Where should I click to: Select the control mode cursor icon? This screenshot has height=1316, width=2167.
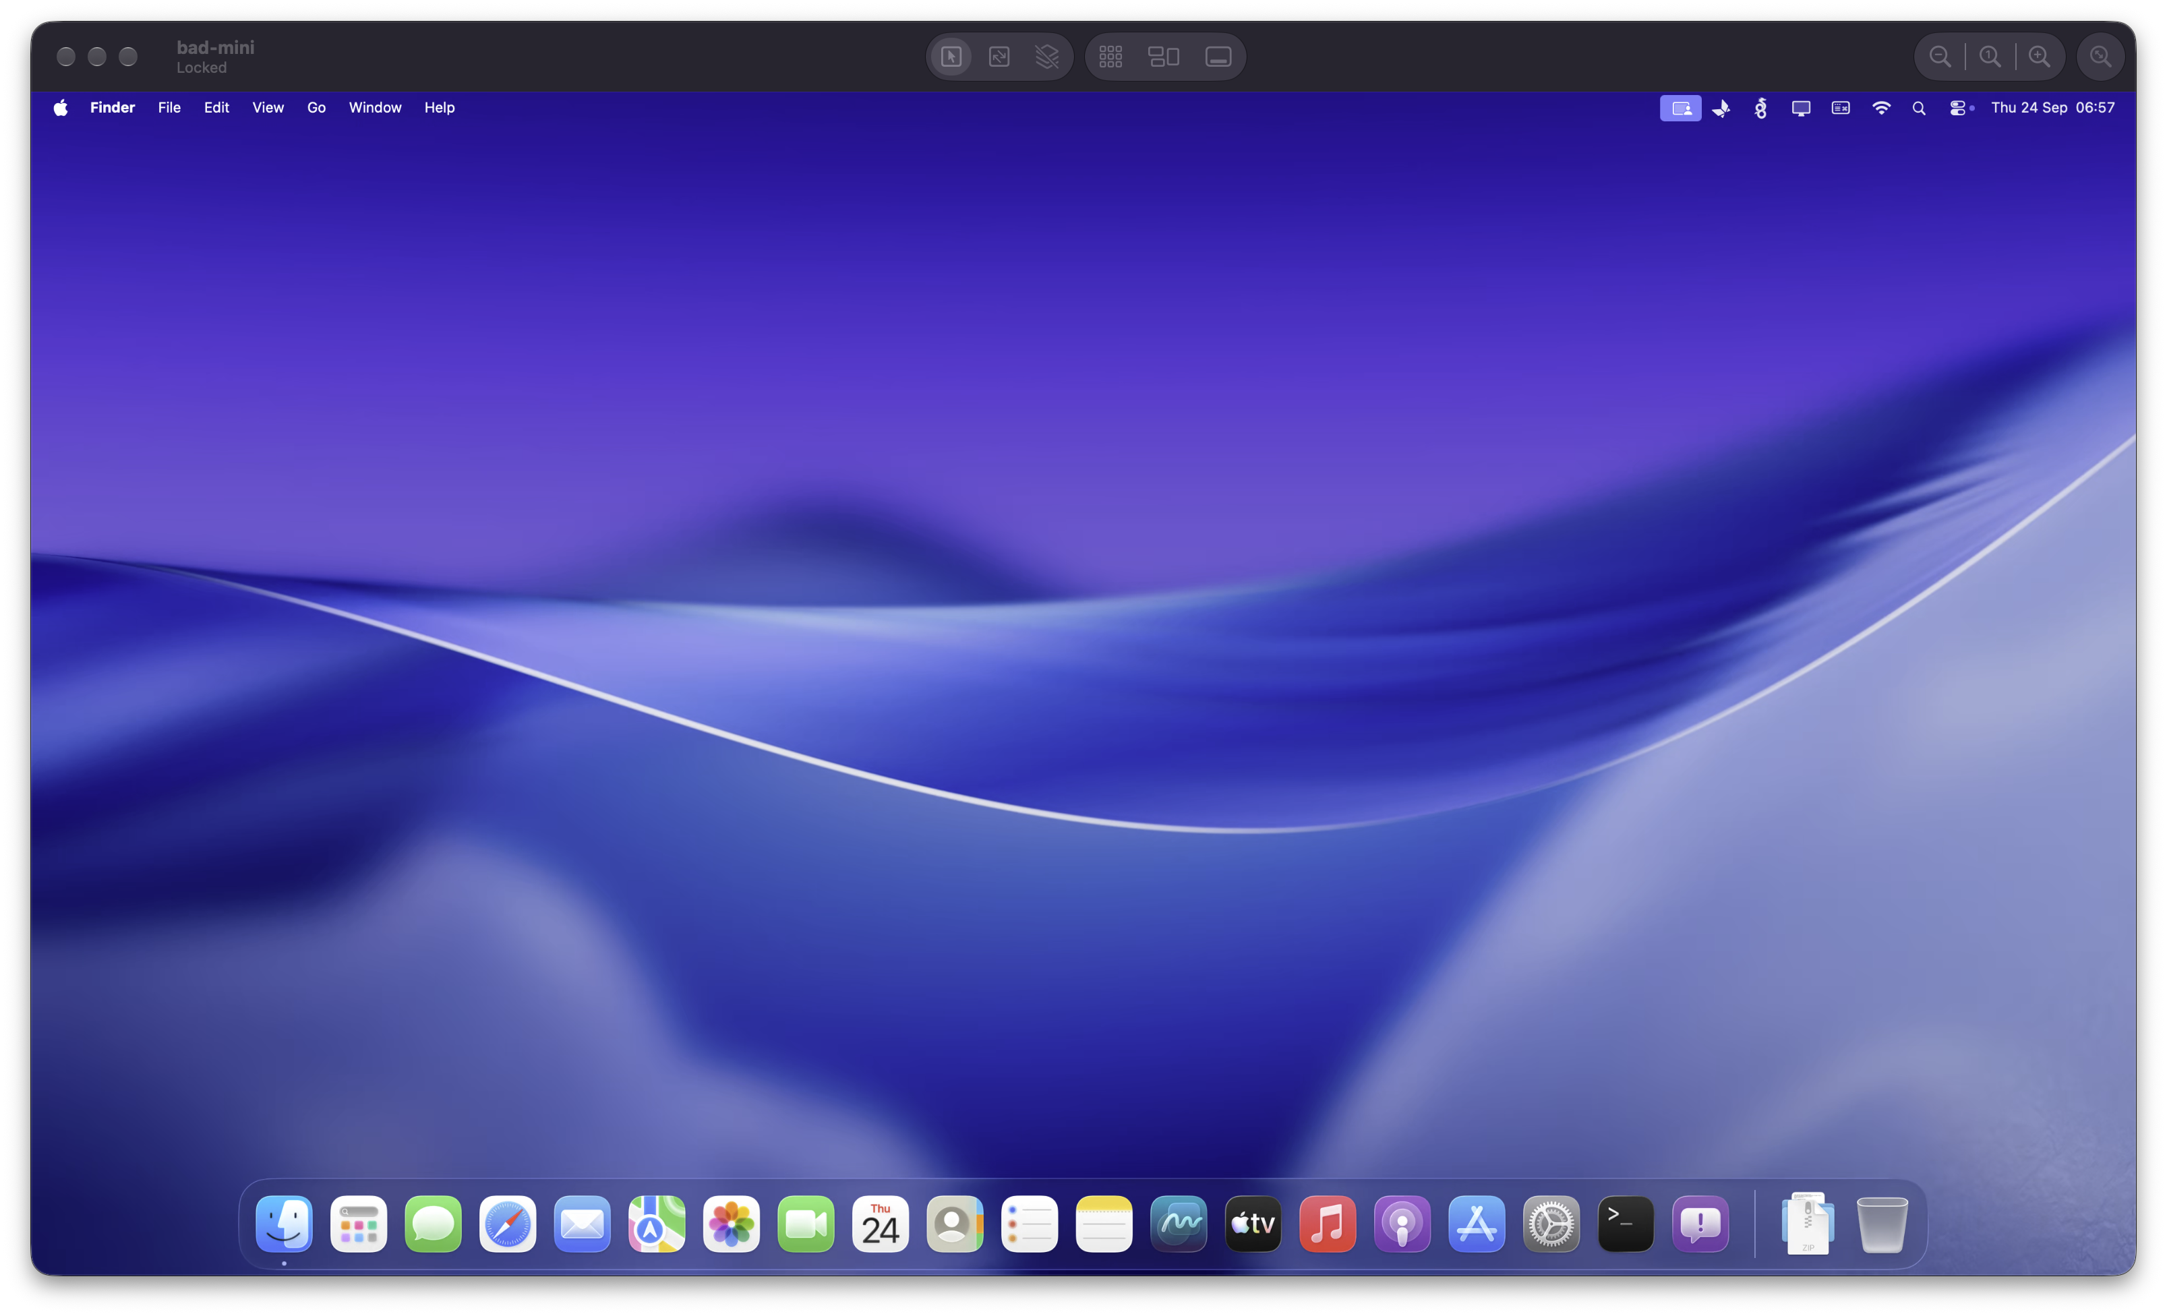pyautogui.click(x=951, y=57)
